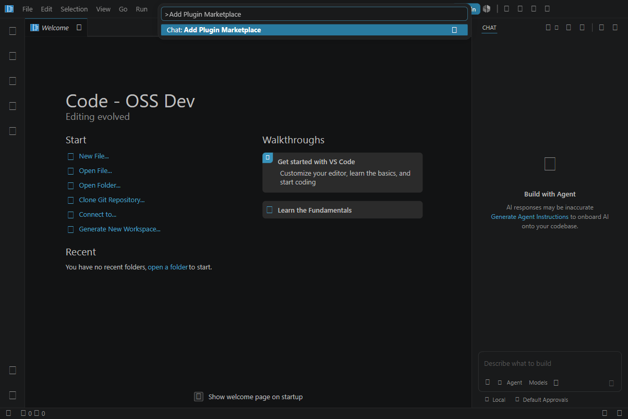Click the icon beside Learn the Fundamentals
The image size is (628, 419).
270,210
